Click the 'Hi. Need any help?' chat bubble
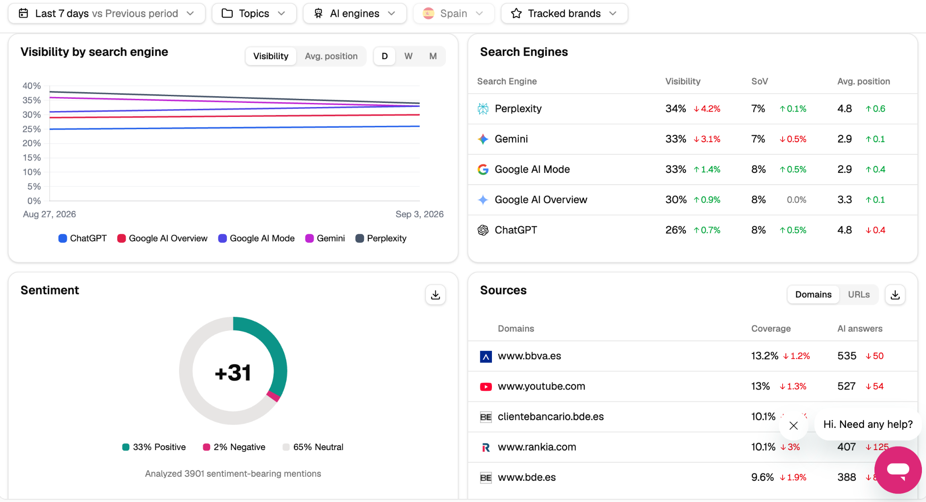This screenshot has height=502, width=926. pos(868,424)
